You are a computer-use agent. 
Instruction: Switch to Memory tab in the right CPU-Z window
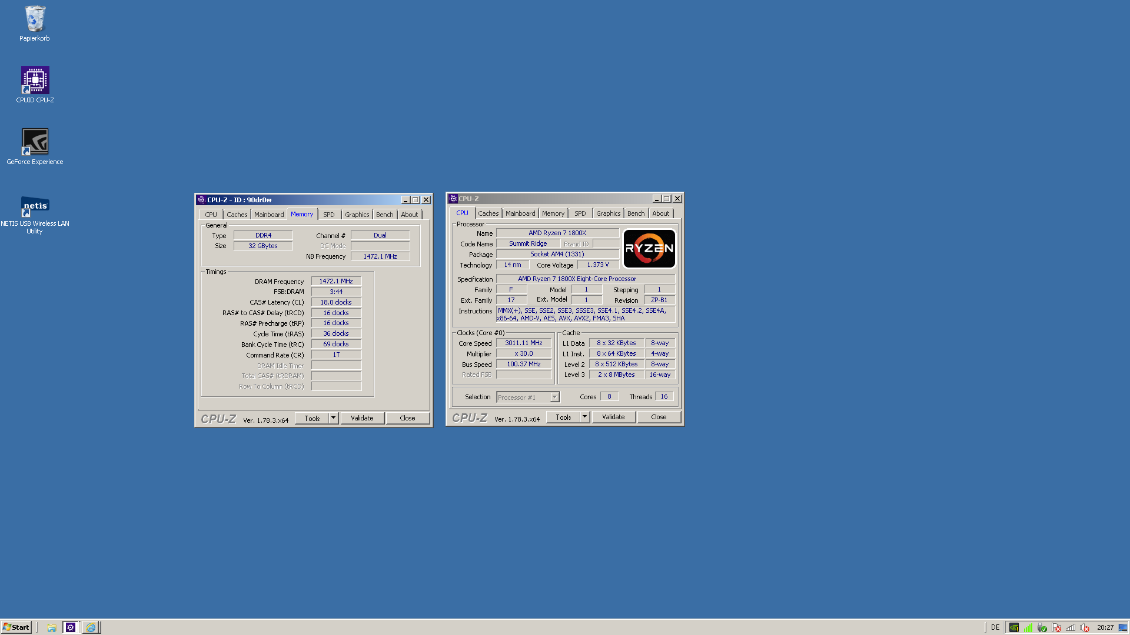point(553,213)
